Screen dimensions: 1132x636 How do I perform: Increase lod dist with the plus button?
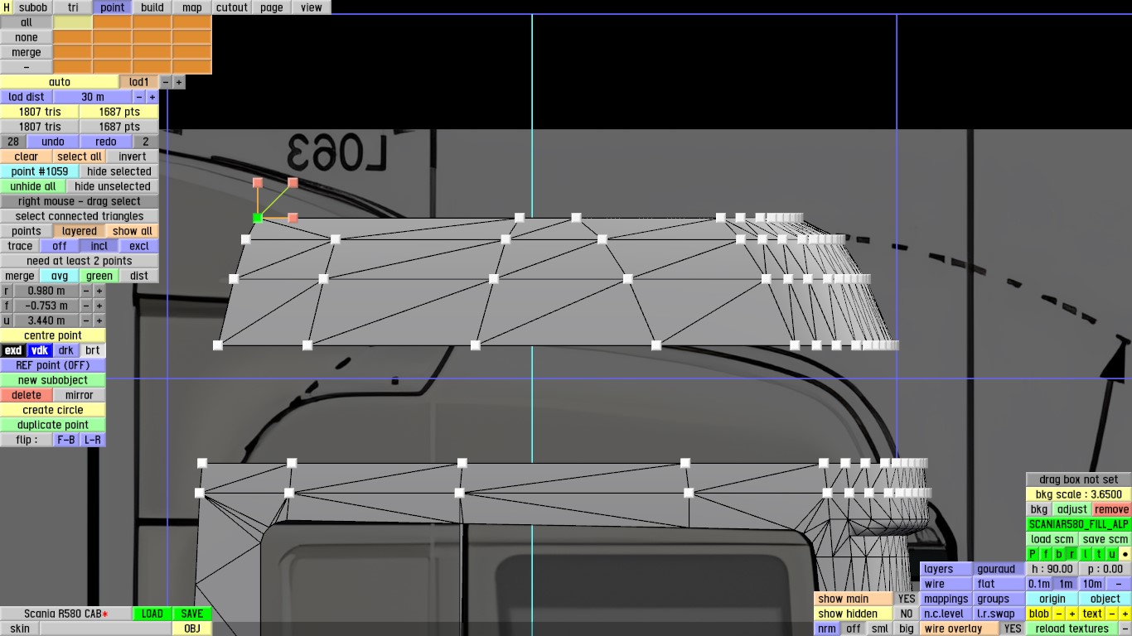point(152,97)
